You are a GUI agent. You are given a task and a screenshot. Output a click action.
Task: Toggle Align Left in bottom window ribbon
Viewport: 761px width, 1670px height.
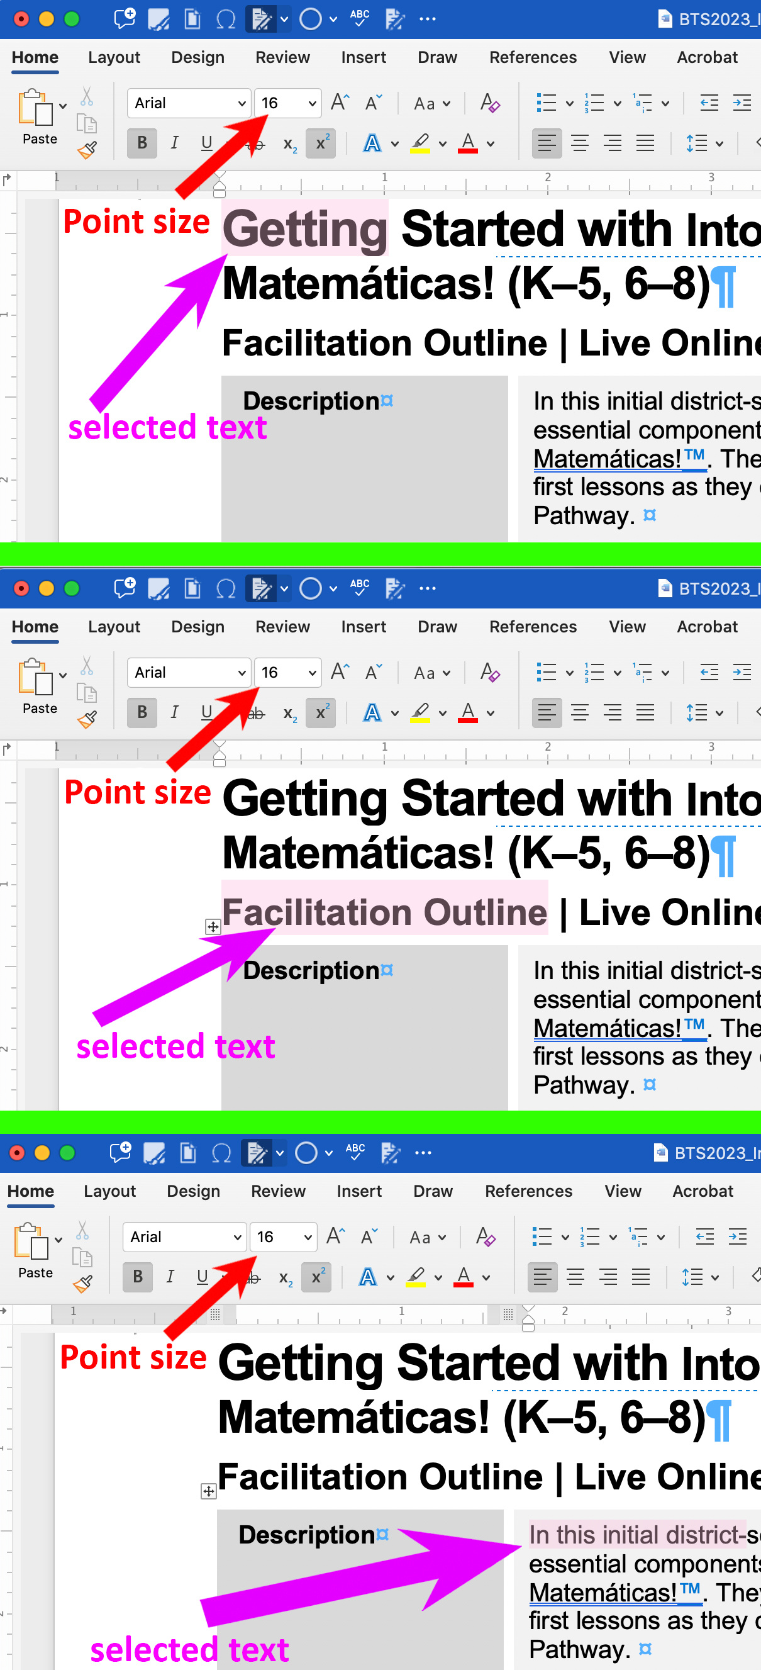[542, 1277]
